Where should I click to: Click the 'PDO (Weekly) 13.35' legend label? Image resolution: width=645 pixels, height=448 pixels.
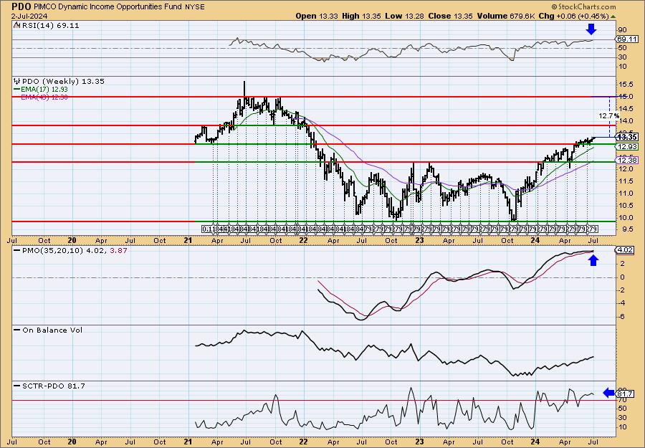pyautogui.click(x=63, y=82)
